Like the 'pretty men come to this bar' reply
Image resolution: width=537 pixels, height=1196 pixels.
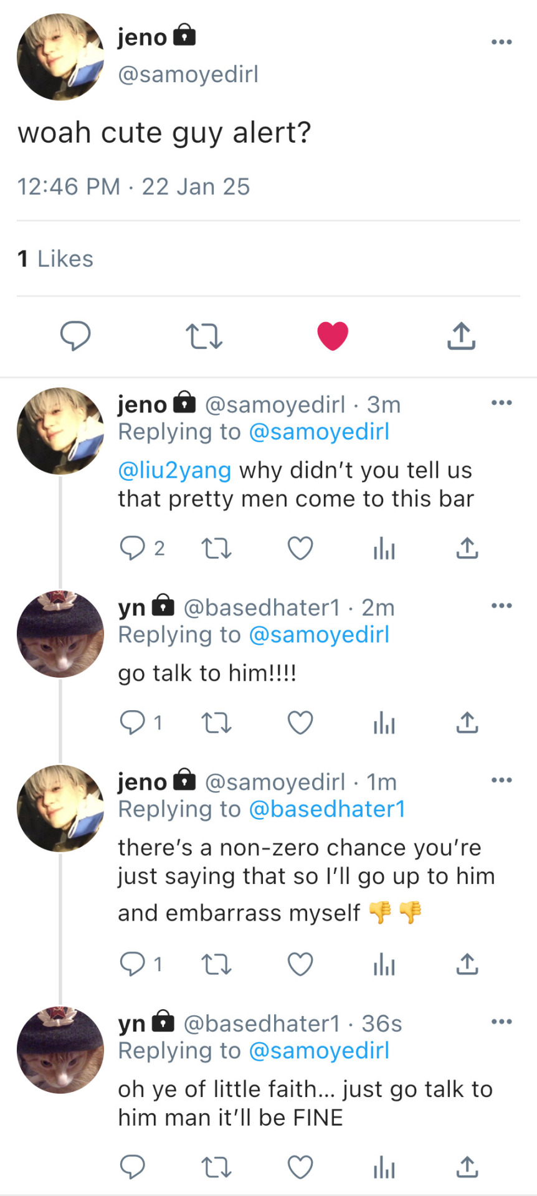point(300,548)
